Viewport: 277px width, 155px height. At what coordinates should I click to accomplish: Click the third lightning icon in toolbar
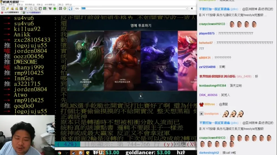[17, 9]
